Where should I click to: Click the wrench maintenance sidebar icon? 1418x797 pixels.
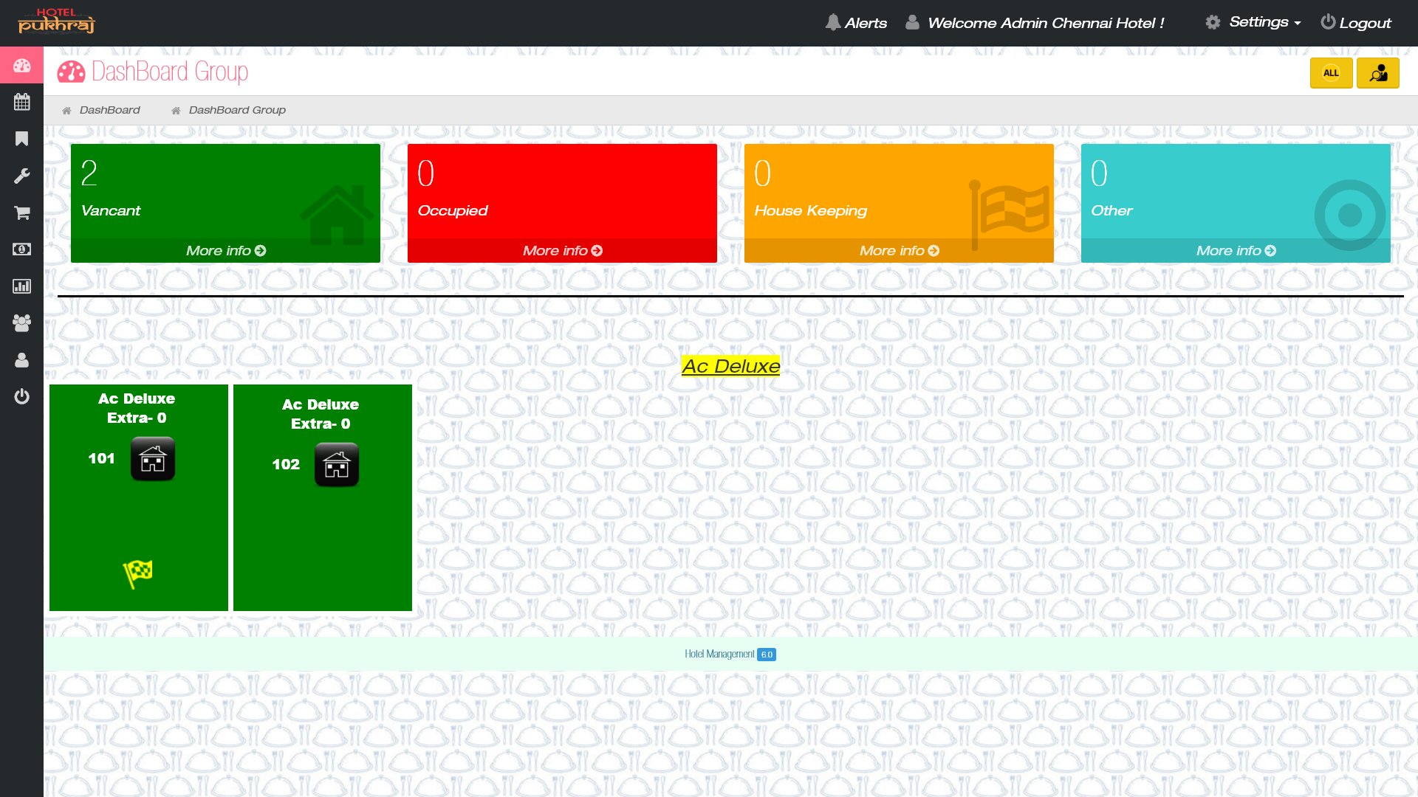click(21, 176)
